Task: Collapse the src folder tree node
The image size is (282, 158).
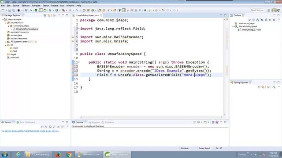Action: 6,45
